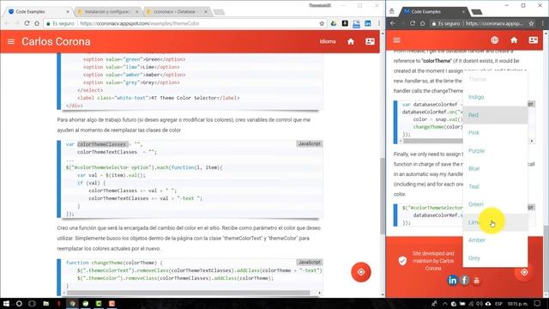Open Cortana search circle on taskbar
Viewport: 549px width, 309px height.
[19, 303]
